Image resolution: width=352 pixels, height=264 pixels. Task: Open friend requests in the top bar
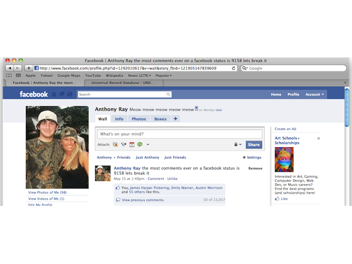click(x=54, y=94)
